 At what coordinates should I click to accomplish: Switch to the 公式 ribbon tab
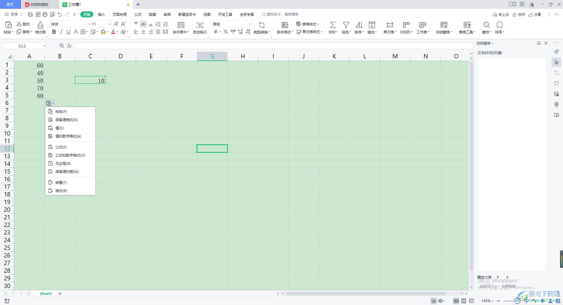pyautogui.click(x=138, y=14)
